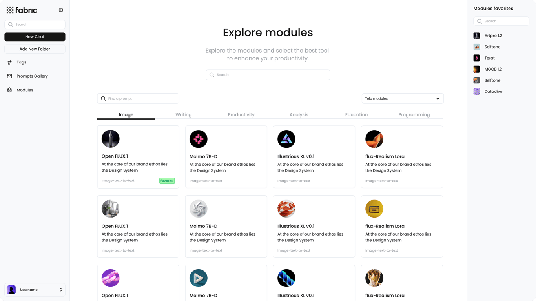Click the Open FLUX.1 pen-tip icon in first row

[111, 139]
